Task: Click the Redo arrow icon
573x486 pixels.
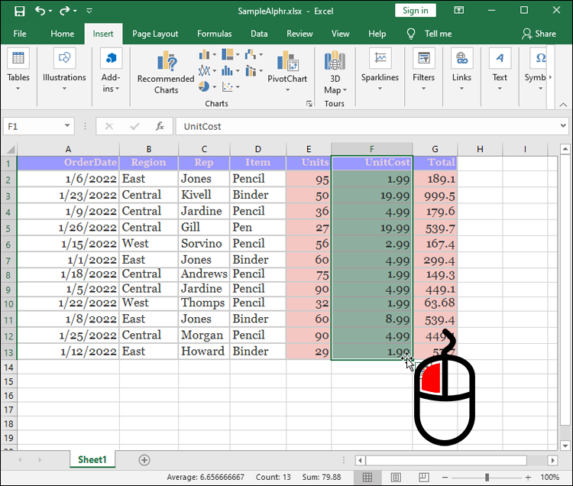Action: (65, 11)
